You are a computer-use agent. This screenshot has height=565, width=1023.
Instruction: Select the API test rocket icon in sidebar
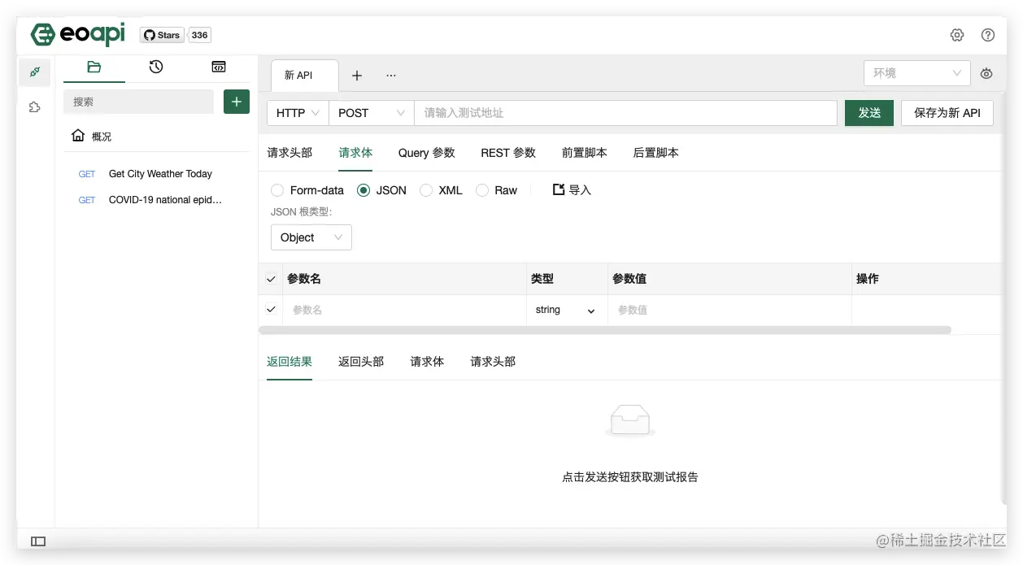pyautogui.click(x=35, y=72)
